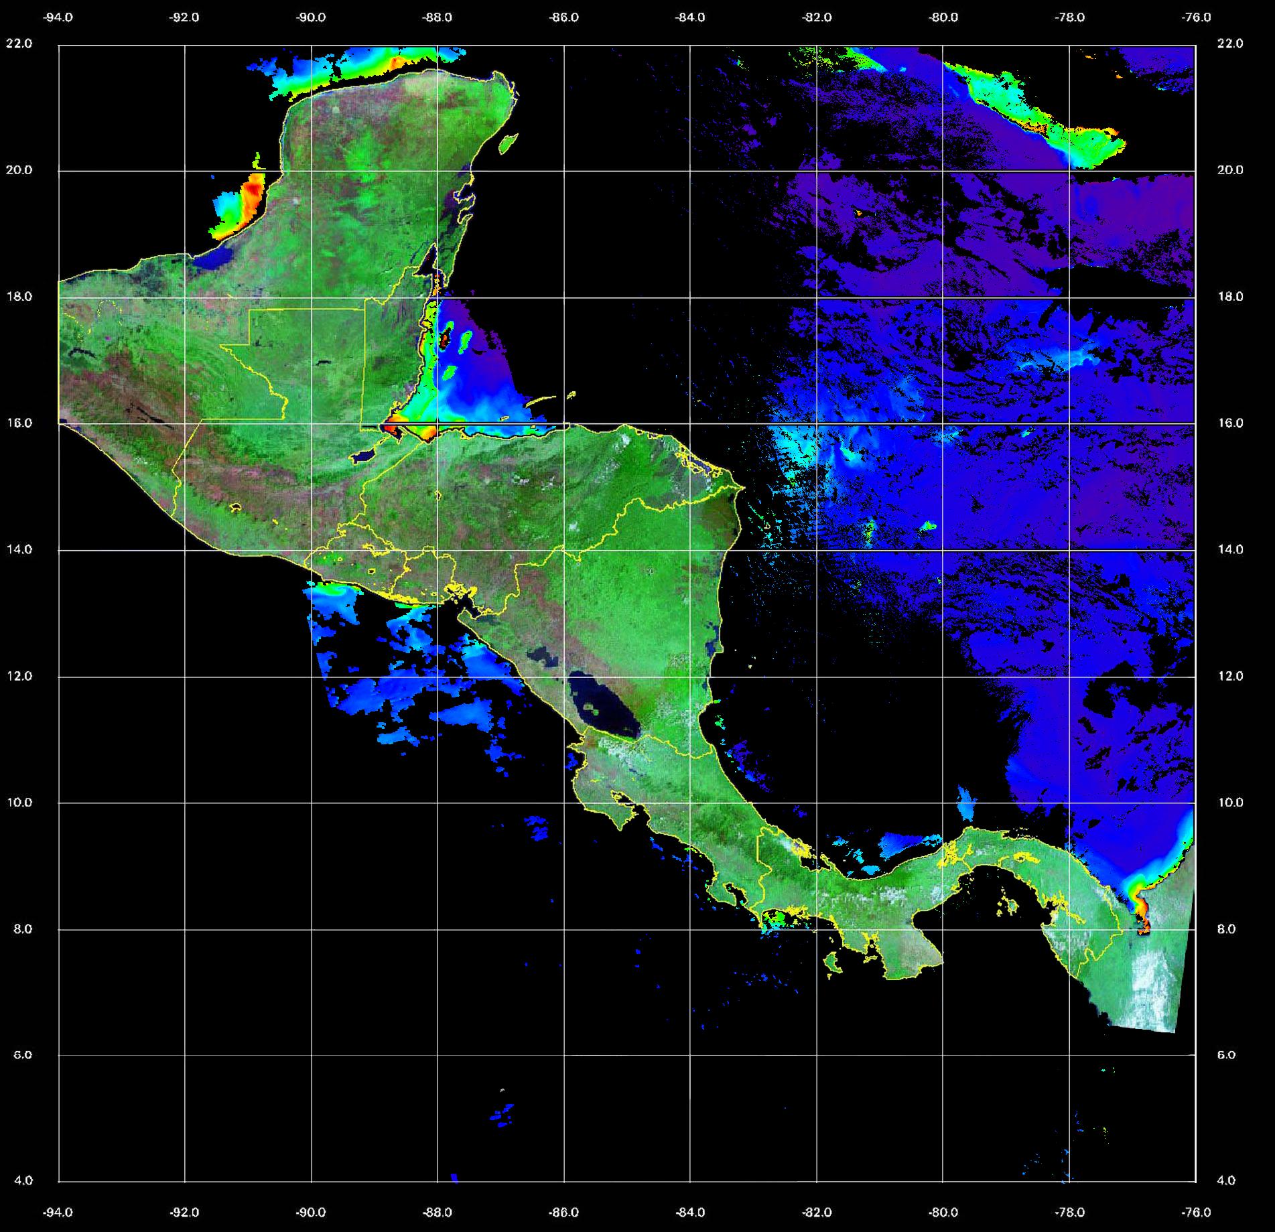Click the dark Lake Izabal in Guatemala
1275x1232 pixels.
364,456
